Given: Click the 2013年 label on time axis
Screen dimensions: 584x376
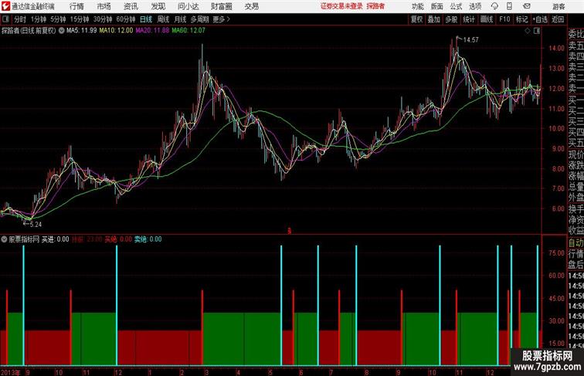Looking at the screenshot, I should coord(11,372).
